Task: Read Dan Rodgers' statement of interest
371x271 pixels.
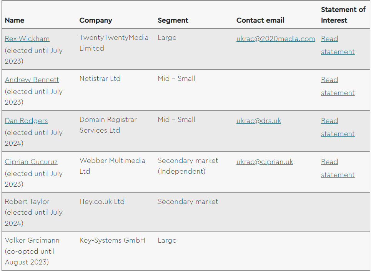Action: (x=337, y=127)
